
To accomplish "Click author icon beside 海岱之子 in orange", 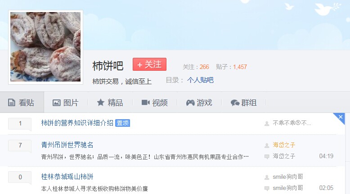I will click(x=267, y=146).
